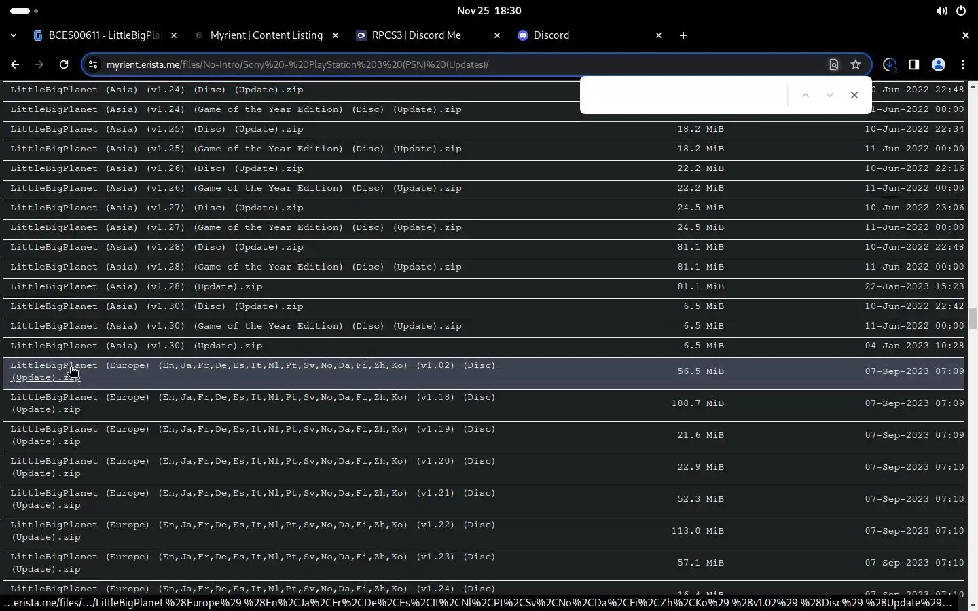Close the Discord tab

click(659, 35)
